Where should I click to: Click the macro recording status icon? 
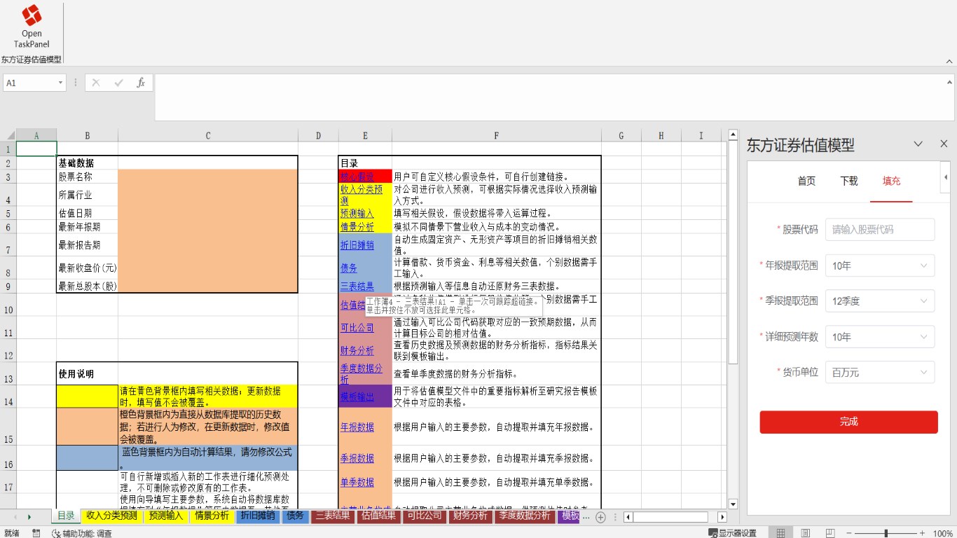point(36,533)
